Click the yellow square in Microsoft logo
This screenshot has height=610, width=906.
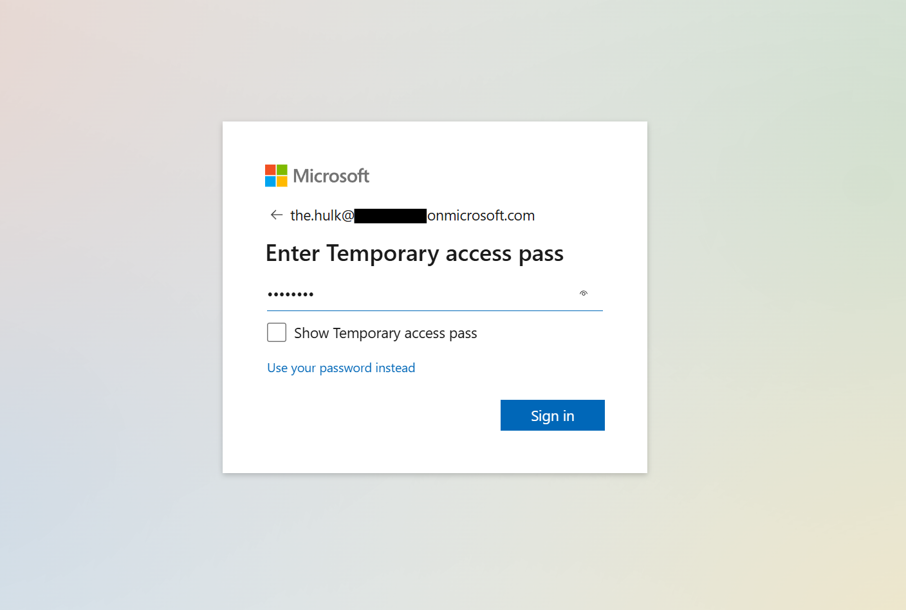coord(282,181)
